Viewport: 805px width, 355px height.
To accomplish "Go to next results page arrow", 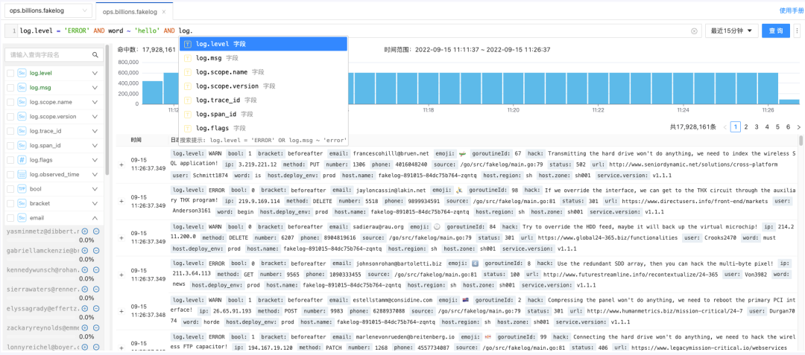I will pos(798,127).
